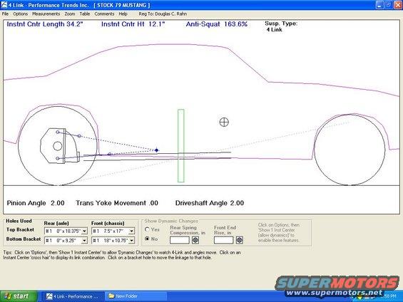The height and width of the screenshot is (302, 403).
Task: Close the 4 Link window
Action: (x=398, y=5)
